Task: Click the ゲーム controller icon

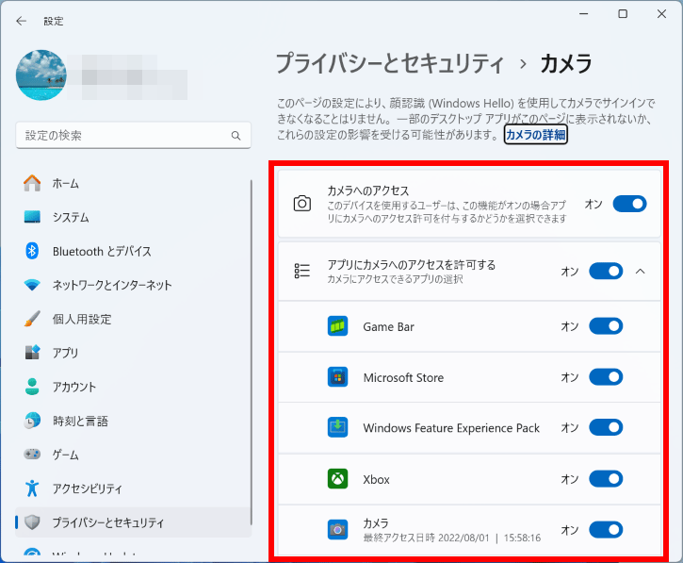Action: pos(32,455)
